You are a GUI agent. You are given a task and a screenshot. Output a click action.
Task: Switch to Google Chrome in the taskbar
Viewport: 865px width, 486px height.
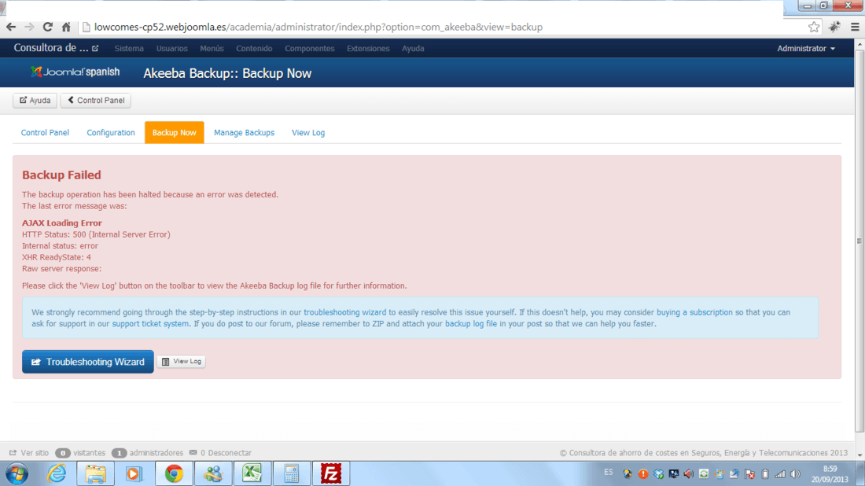click(174, 474)
